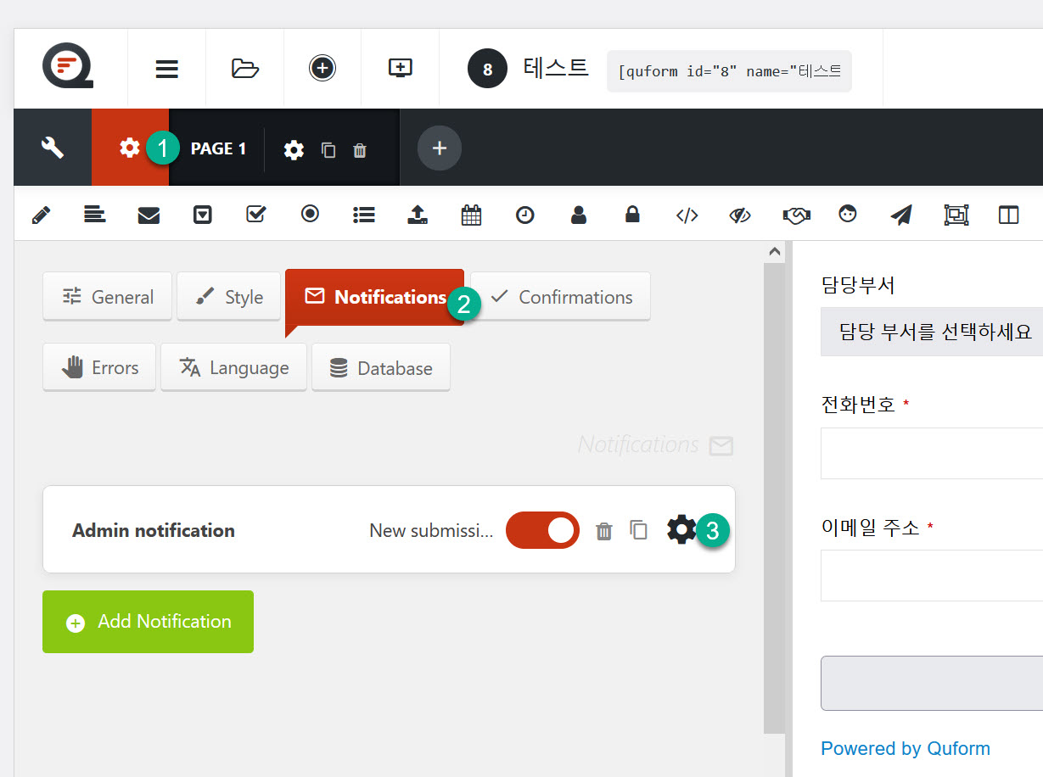Select the quform shortcode text field
The image size is (1043, 777).
click(728, 71)
